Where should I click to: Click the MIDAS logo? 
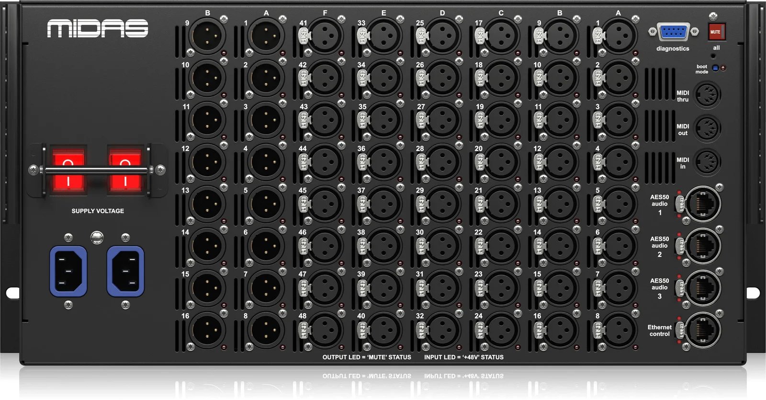pos(98,29)
